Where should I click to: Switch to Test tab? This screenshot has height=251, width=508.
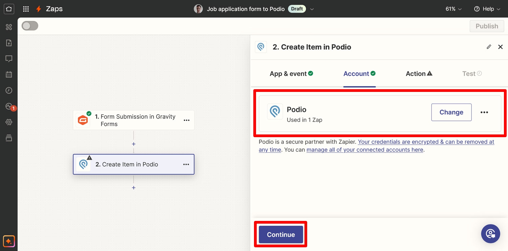click(x=472, y=74)
